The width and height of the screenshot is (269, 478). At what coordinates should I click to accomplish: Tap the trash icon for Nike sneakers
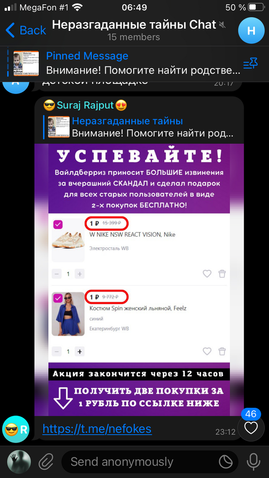222,274
